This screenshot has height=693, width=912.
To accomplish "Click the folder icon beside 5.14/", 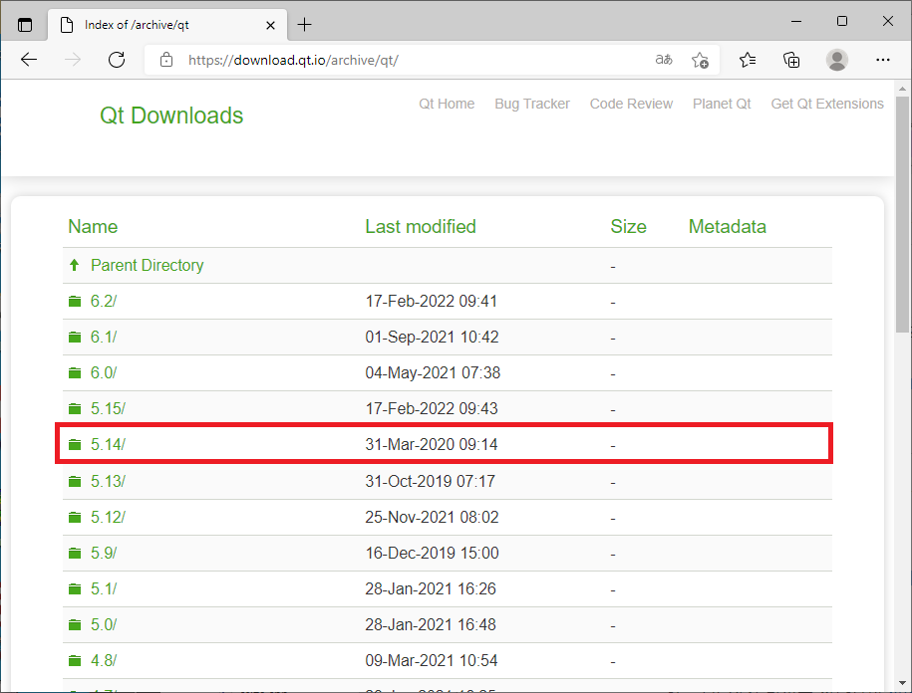I will click(x=75, y=444).
